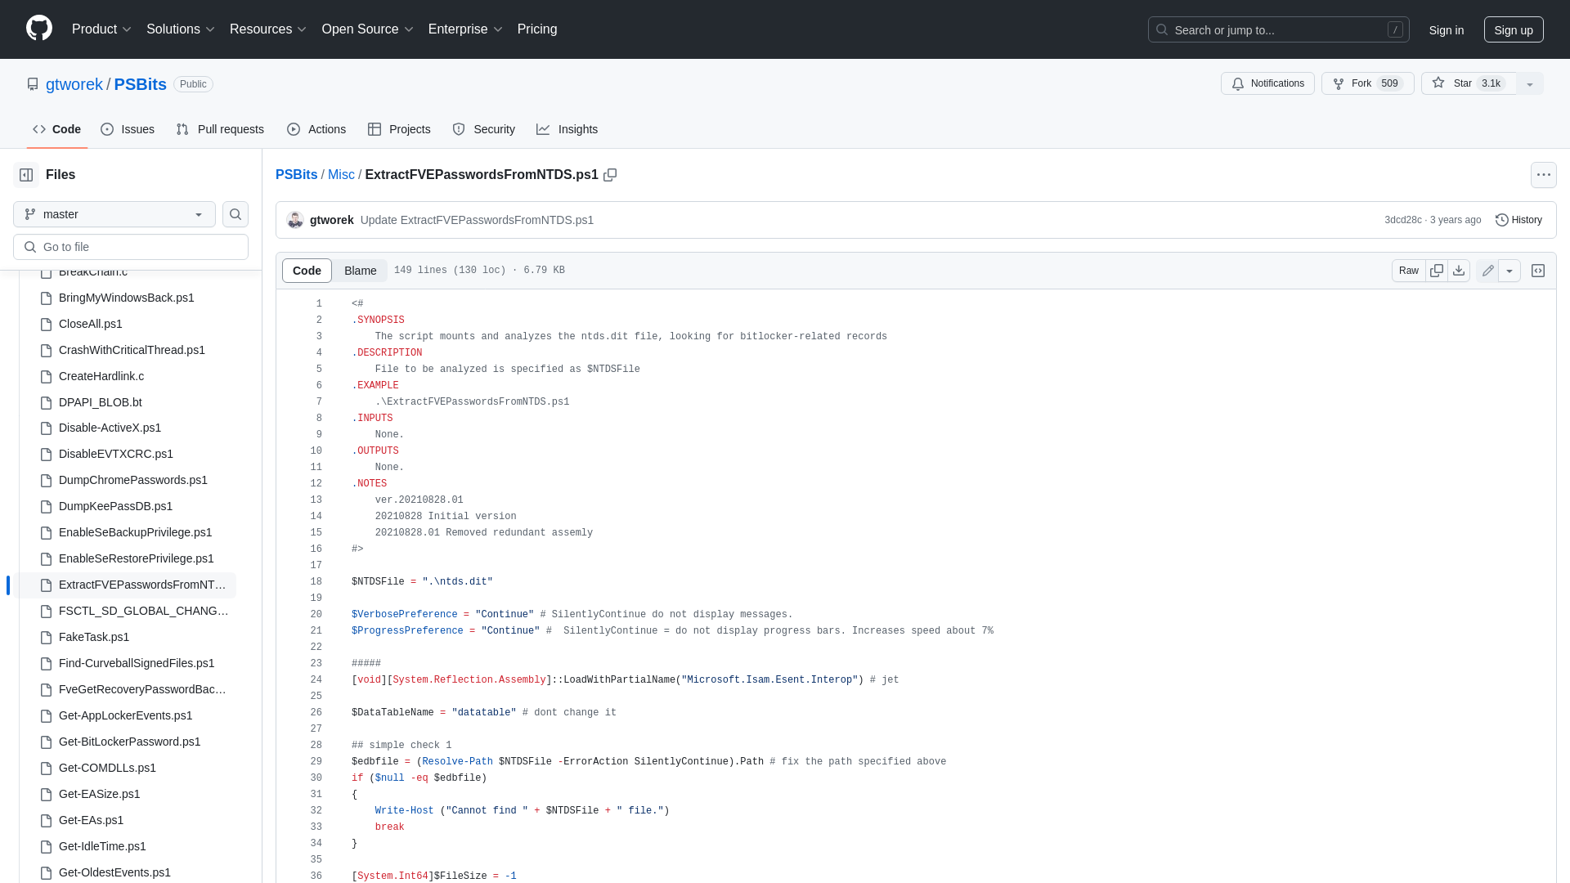The height and width of the screenshot is (883, 1570).
Task: Open Get-IdleTime.ps1 in file tree
Action: click(x=102, y=846)
